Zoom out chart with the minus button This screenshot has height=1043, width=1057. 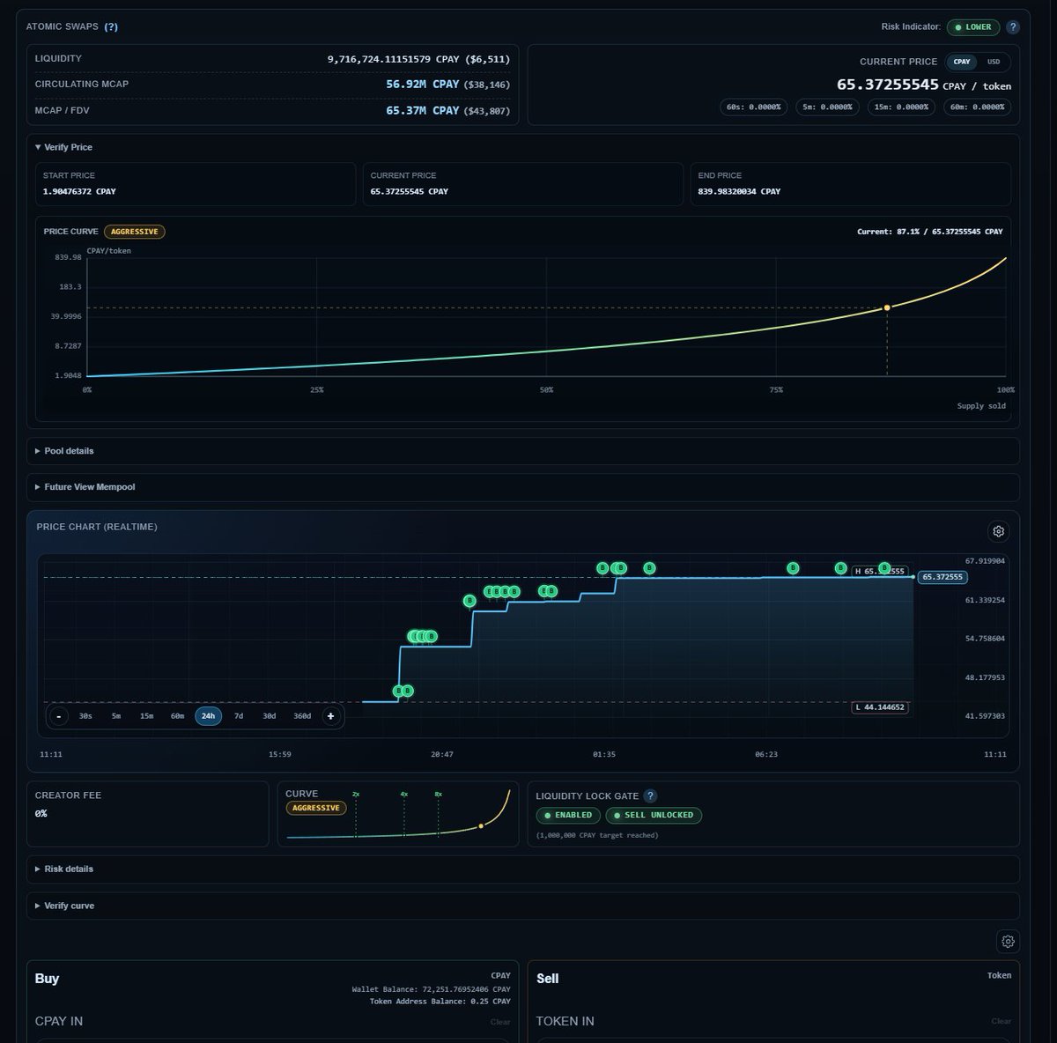(59, 716)
